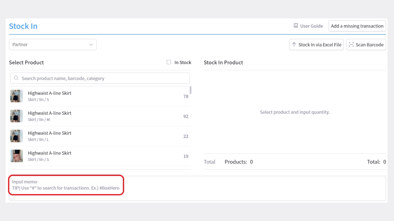The width and height of the screenshot is (394, 221).
Task: Click the Stock In Product heading
Action: point(223,62)
